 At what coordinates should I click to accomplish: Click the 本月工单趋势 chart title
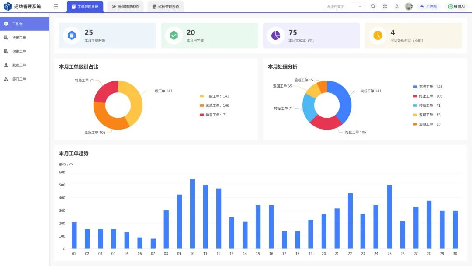(74, 154)
